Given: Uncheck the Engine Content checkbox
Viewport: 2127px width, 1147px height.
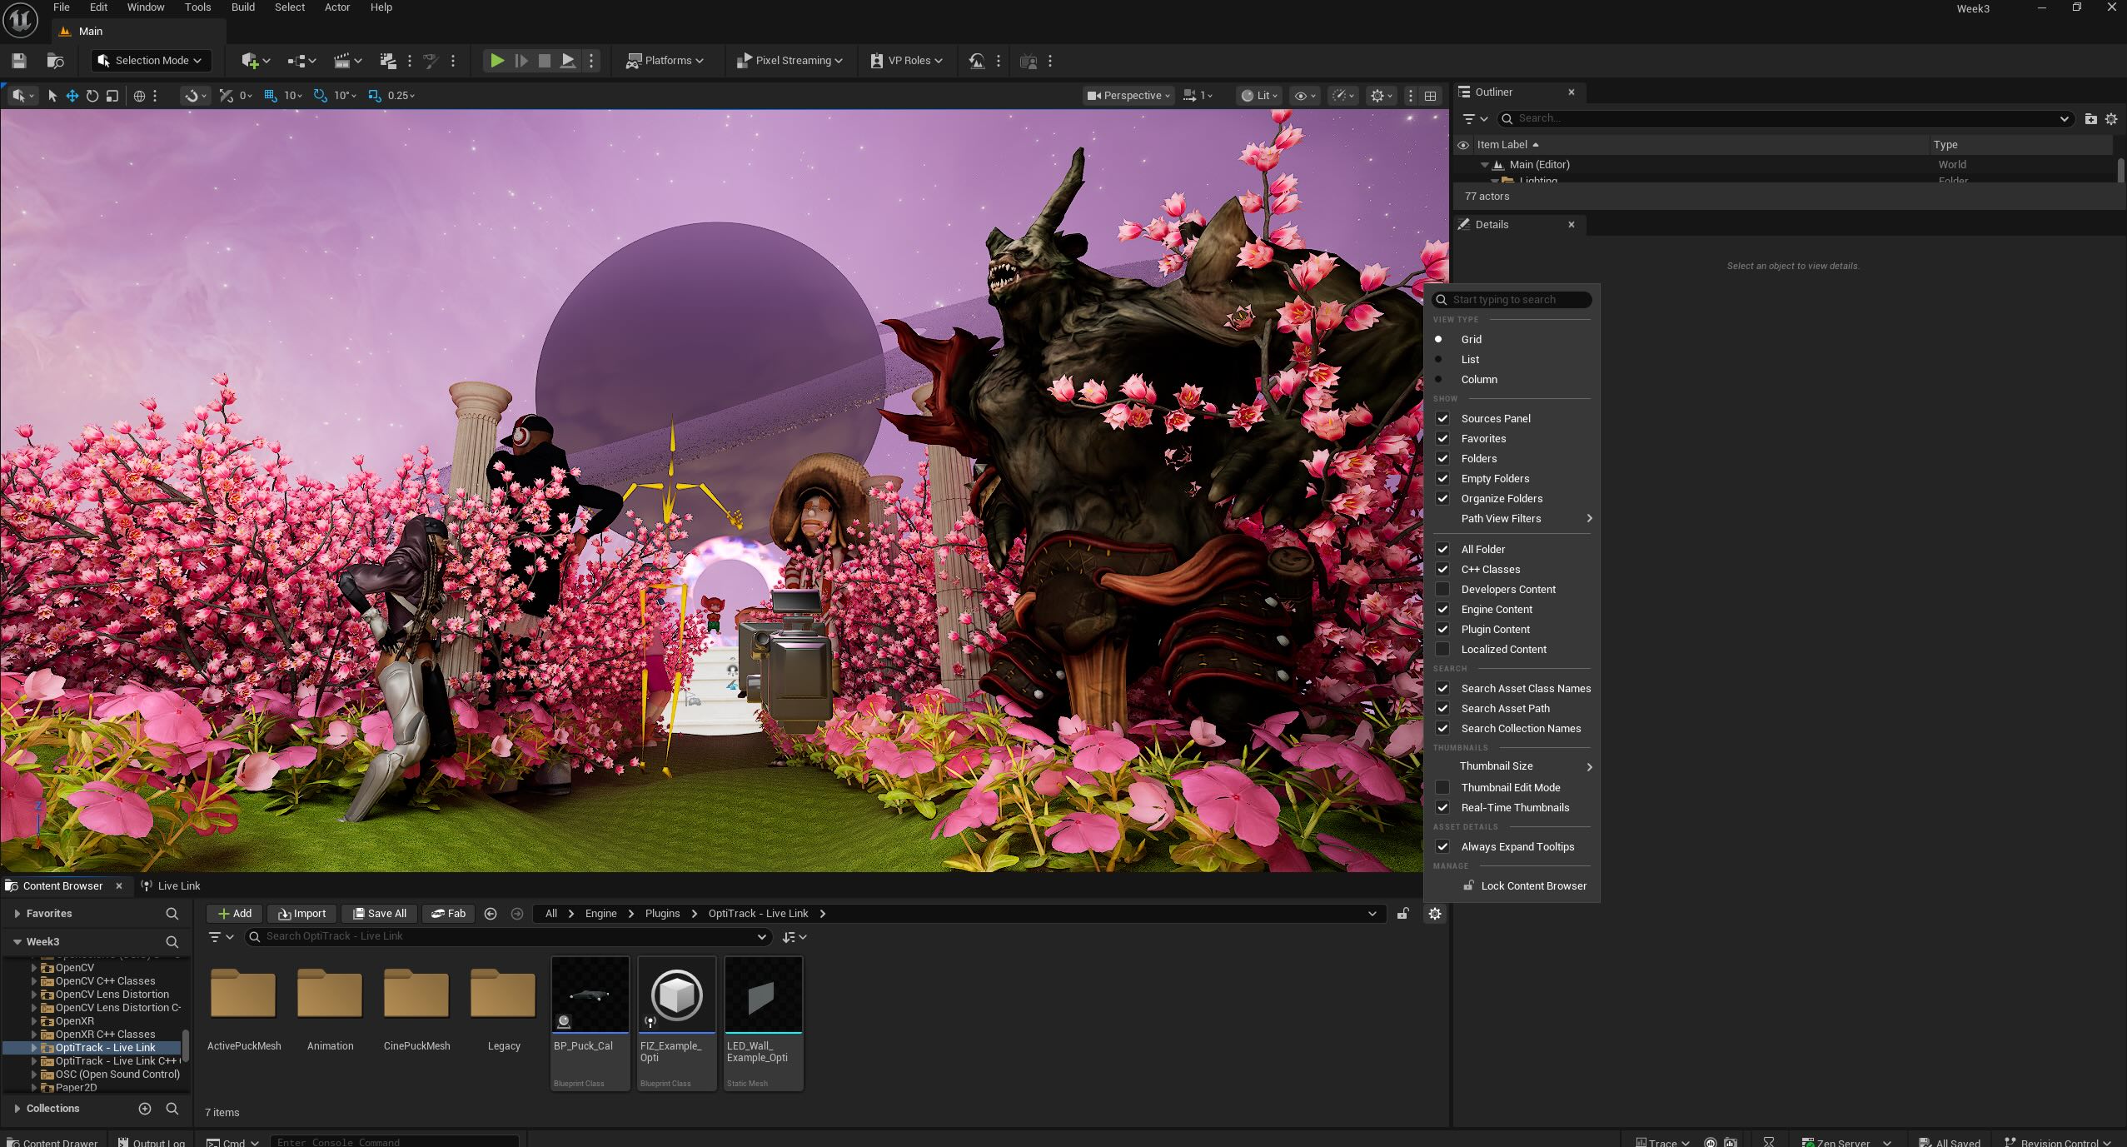Looking at the screenshot, I should [1442, 609].
